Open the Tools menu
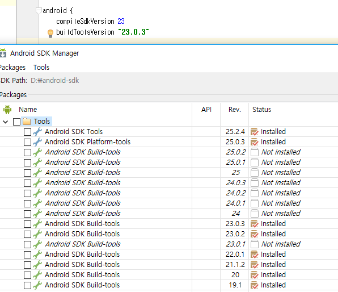The width and height of the screenshot is (338, 292). [x=41, y=68]
